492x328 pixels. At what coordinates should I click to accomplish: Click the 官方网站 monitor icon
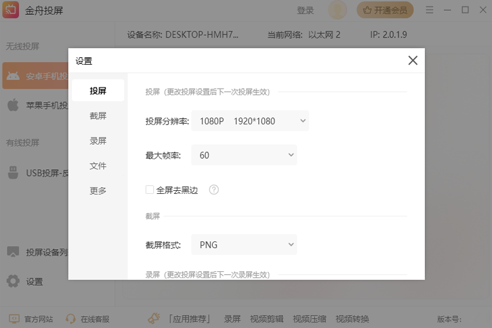pyautogui.click(x=14, y=319)
